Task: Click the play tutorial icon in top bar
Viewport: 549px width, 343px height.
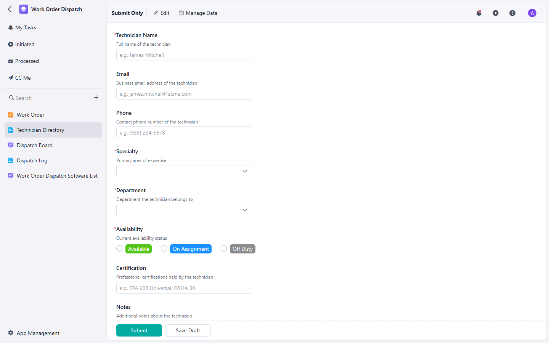Action: coord(496,13)
